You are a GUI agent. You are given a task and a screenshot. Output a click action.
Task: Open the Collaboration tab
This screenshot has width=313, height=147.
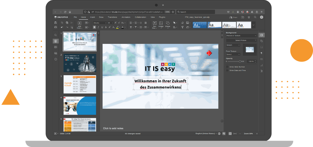140,17
